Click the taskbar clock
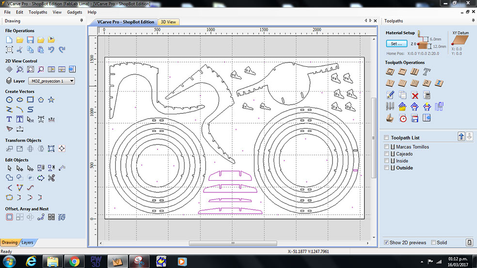Image resolution: width=477 pixels, height=268 pixels. pyautogui.click(x=458, y=262)
